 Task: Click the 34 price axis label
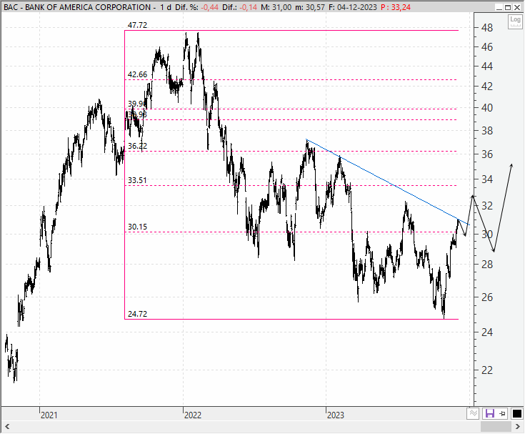click(x=487, y=179)
